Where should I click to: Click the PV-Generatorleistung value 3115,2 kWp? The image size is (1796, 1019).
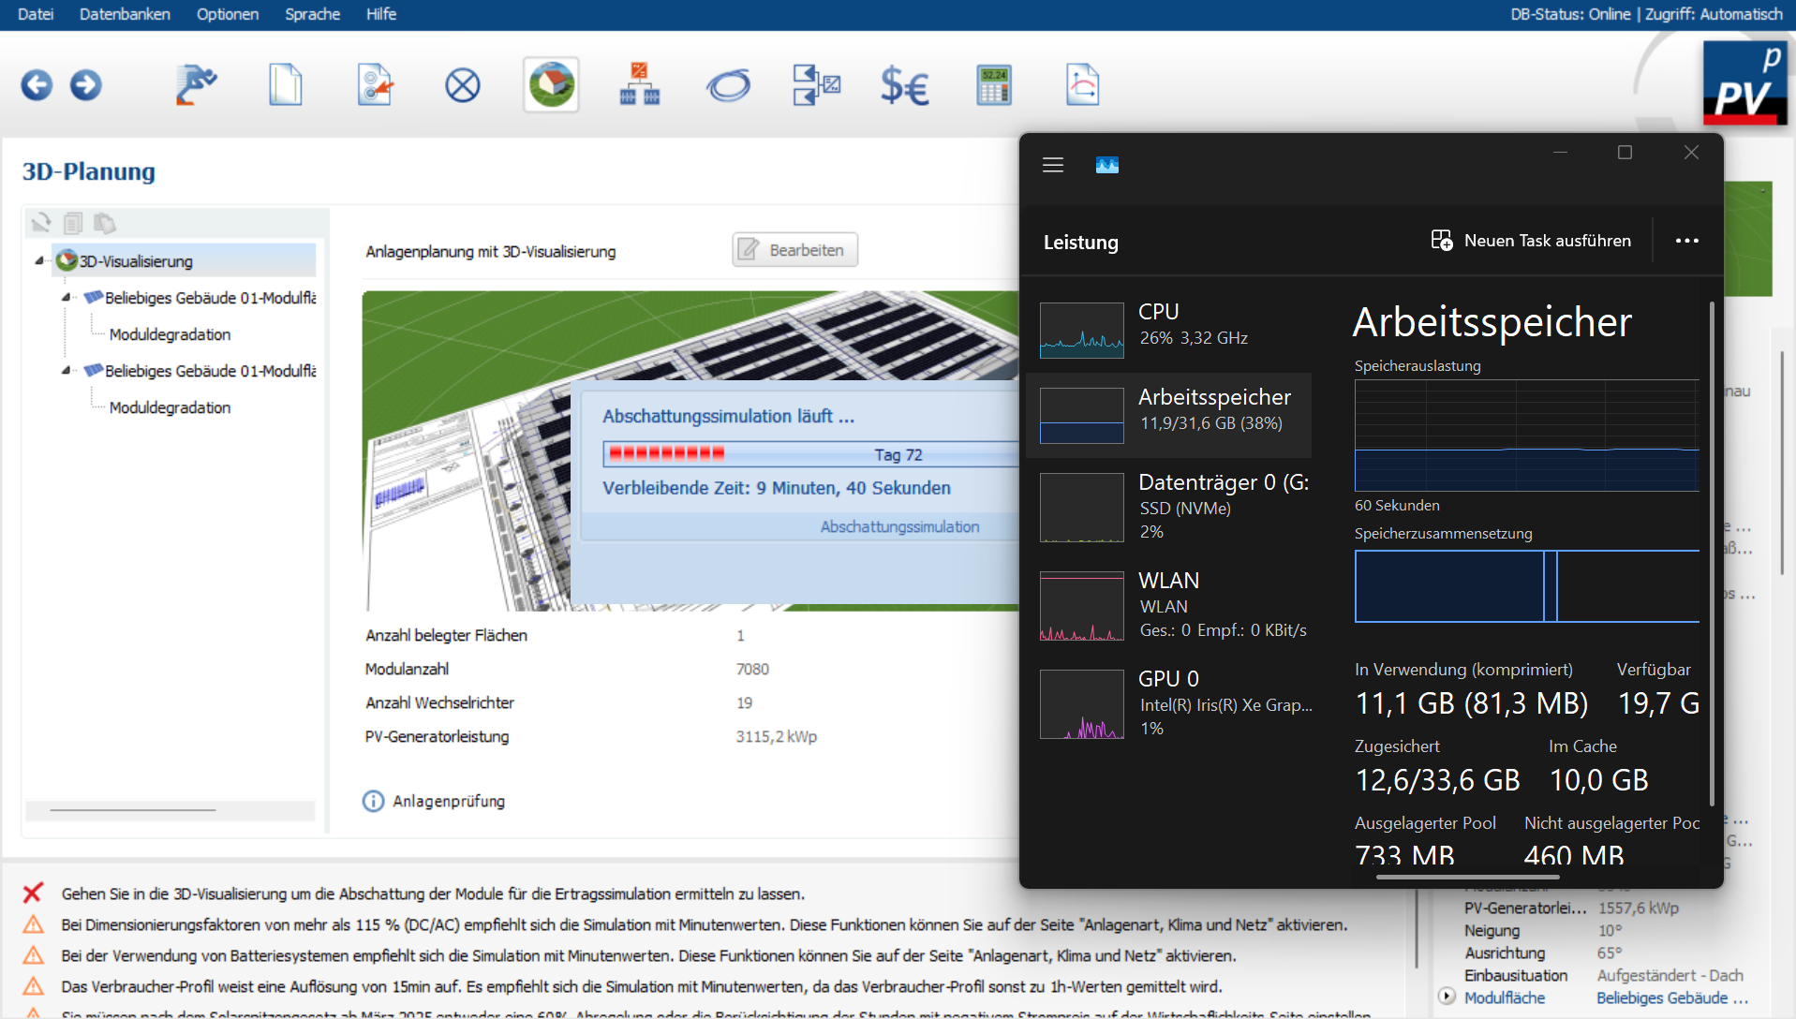pos(776,736)
